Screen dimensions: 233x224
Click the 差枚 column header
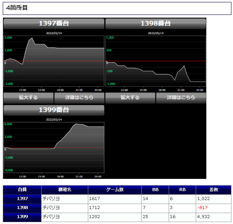[213, 190]
